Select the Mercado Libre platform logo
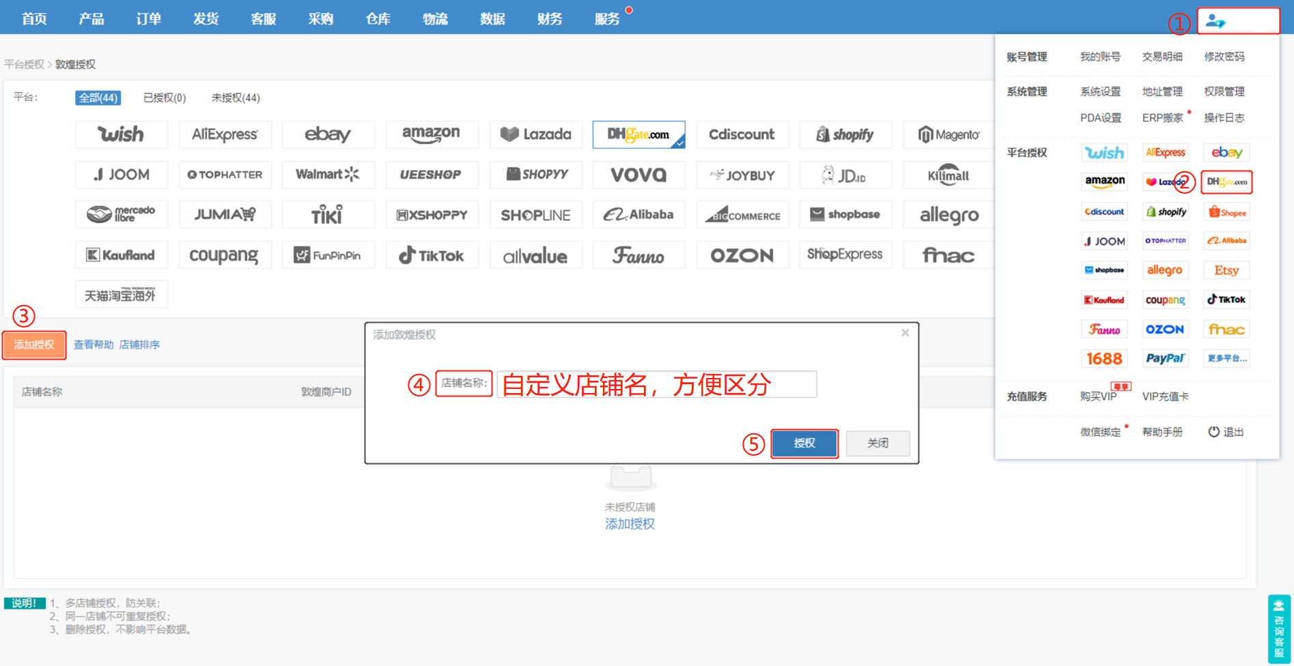 pyautogui.click(x=122, y=214)
